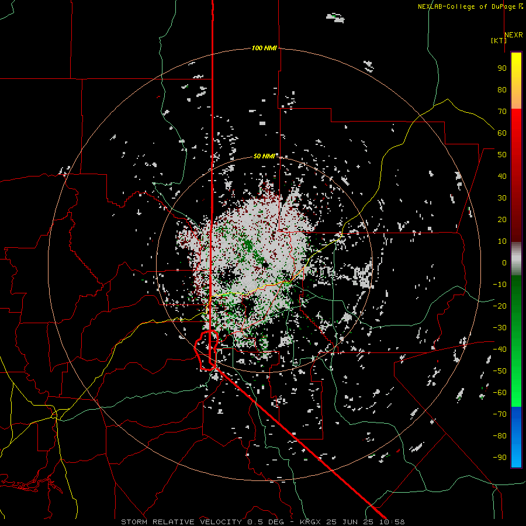Click the blue segment of the color bar
This screenshot has height=526, width=526.
516,437
